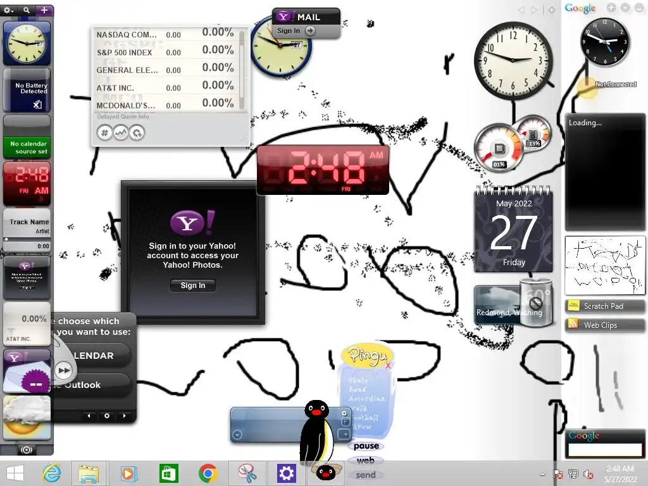648x486 pixels.
Task: Open Google Chrome from the taskbar
Action: (208, 473)
